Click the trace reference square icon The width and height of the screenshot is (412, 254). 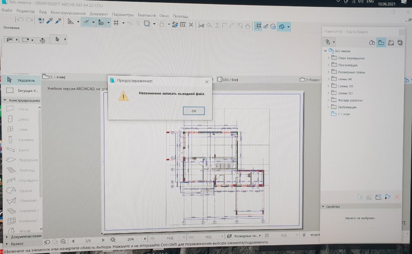[x=146, y=24]
